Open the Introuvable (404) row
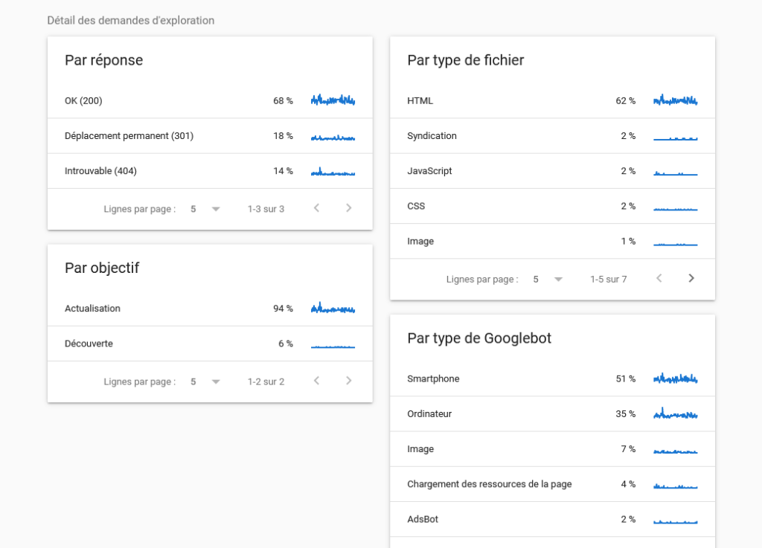This screenshot has width=762, height=548. [x=210, y=171]
